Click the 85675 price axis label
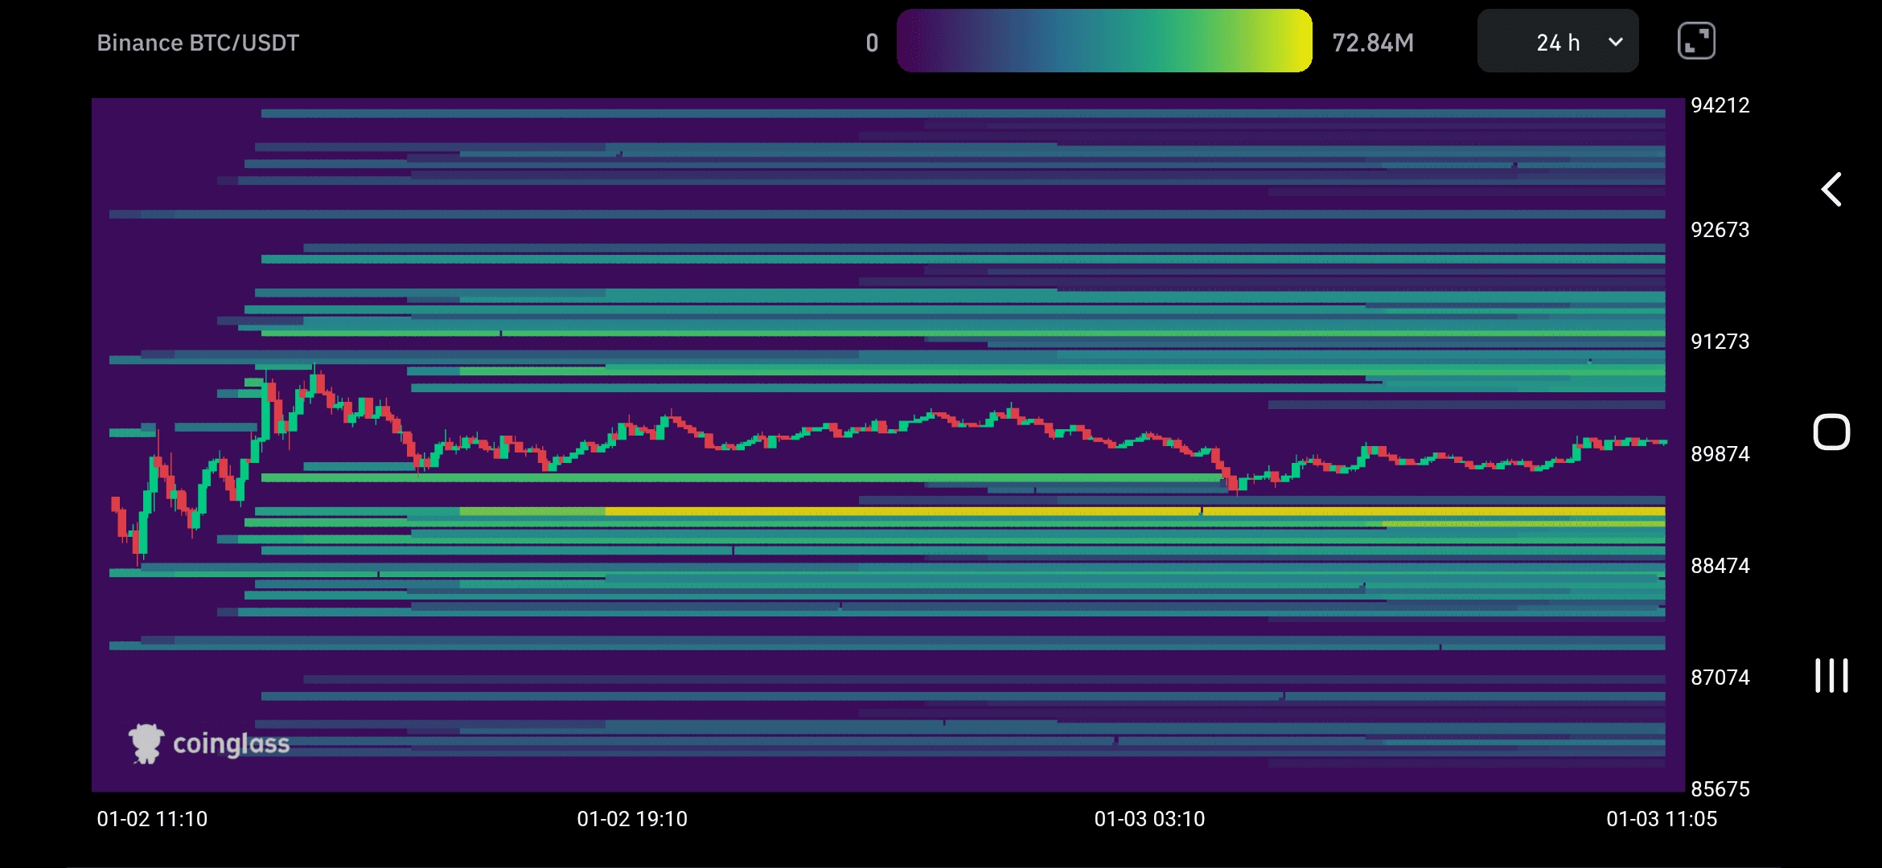This screenshot has height=868, width=1882. tap(1720, 788)
